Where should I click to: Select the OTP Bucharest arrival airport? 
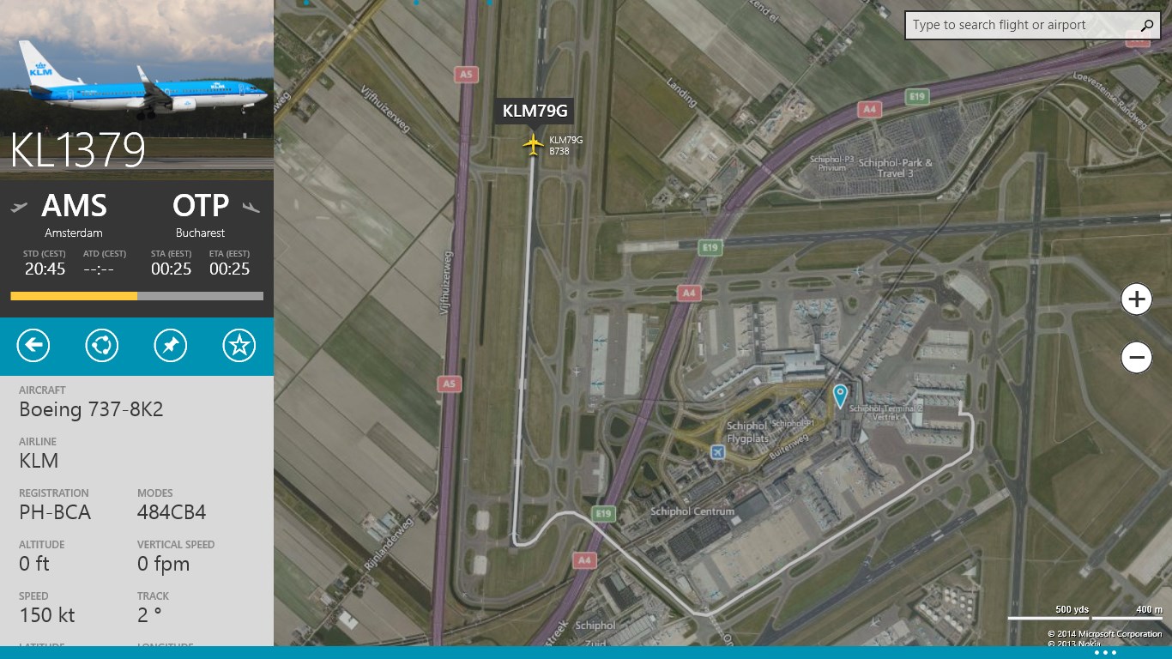(201, 215)
